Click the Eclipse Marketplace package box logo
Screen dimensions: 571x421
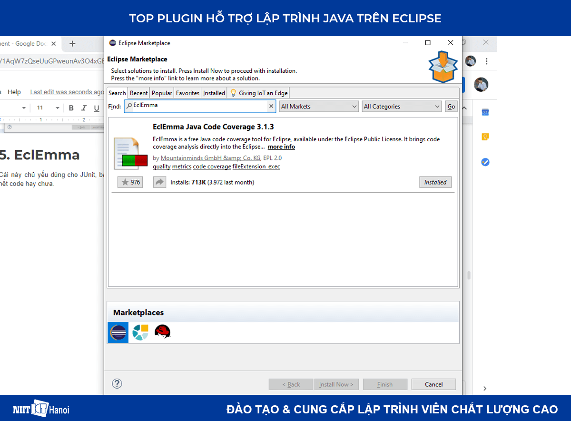pos(443,66)
